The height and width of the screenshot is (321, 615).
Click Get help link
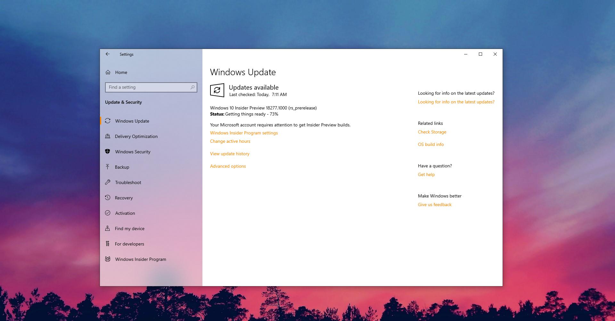tap(426, 174)
